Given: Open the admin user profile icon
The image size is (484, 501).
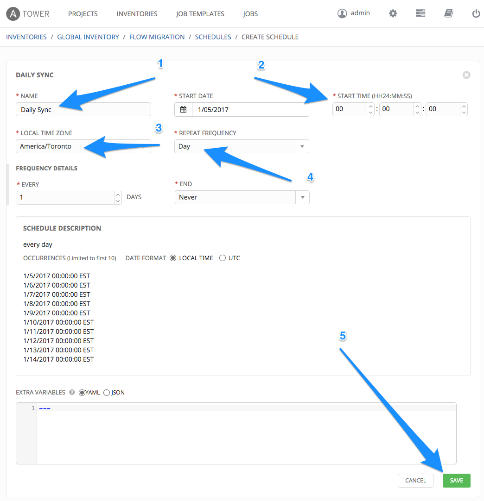Looking at the screenshot, I should (x=342, y=13).
